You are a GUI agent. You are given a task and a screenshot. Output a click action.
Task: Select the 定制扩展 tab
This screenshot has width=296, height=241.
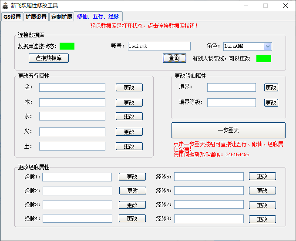pos(61,17)
